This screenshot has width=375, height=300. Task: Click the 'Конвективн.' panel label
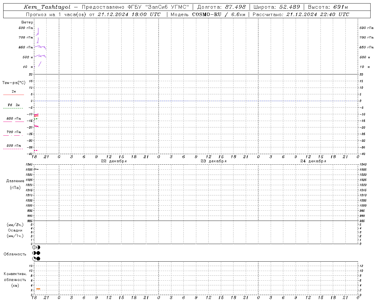(x=15, y=274)
